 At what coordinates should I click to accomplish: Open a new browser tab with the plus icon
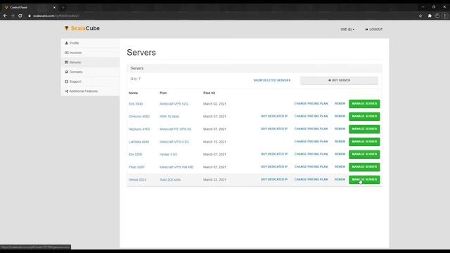[63, 8]
